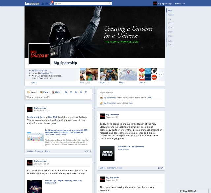Expand more page sections with the dropdown after Likes
This screenshot has width=211, height=193.
(161, 74)
